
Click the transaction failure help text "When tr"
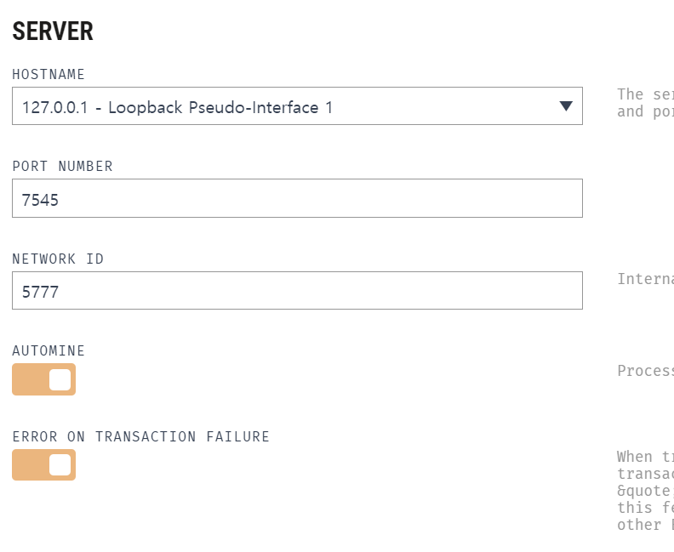click(x=645, y=490)
